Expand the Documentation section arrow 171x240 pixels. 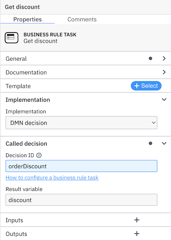pos(164,72)
